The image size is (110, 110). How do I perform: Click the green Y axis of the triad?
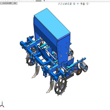[x=2, y=102]
